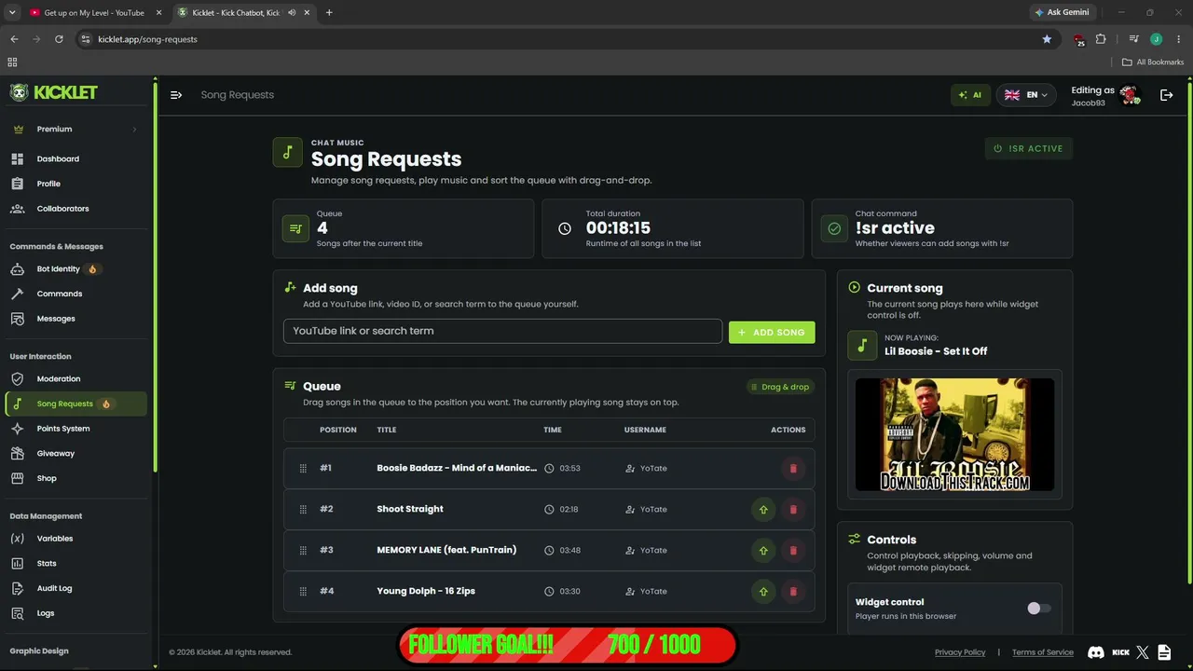Click the Lil Boosie album art thumbnail
1193x671 pixels.
pyautogui.click(x=955, y=434)
